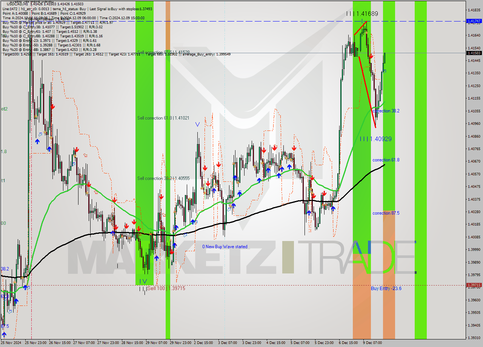Select the blue 'correction 38.2' label
The width and height of the screenshot is (483, 347).
[386, 111]
